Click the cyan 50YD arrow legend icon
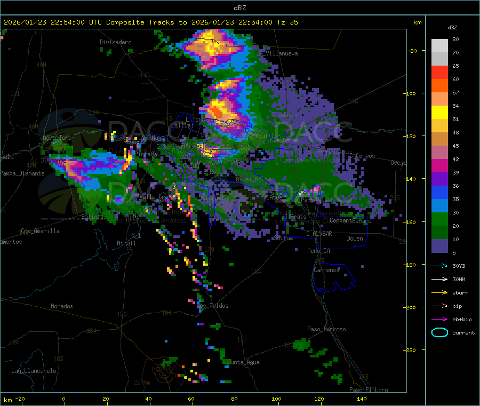 point(439,266)
